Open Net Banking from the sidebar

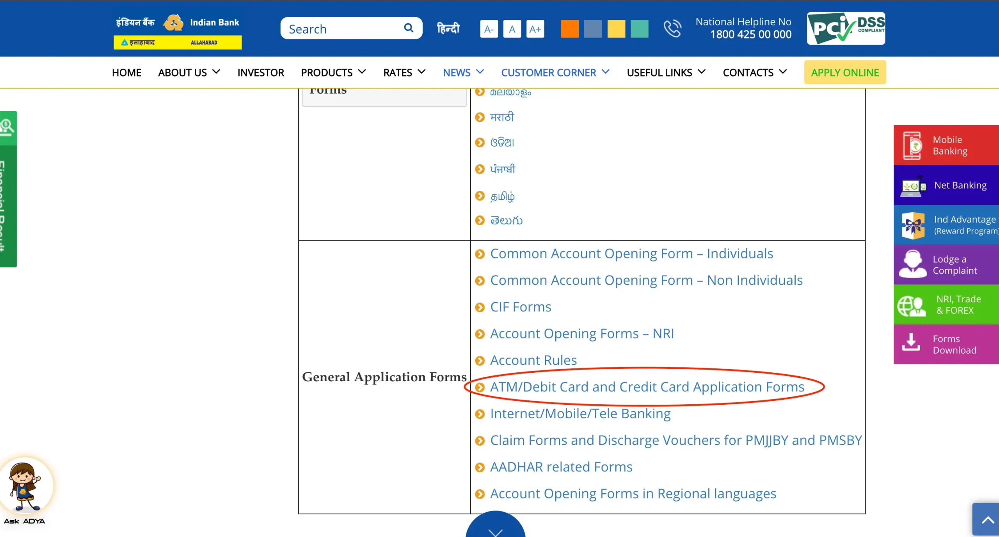point(913,185)
